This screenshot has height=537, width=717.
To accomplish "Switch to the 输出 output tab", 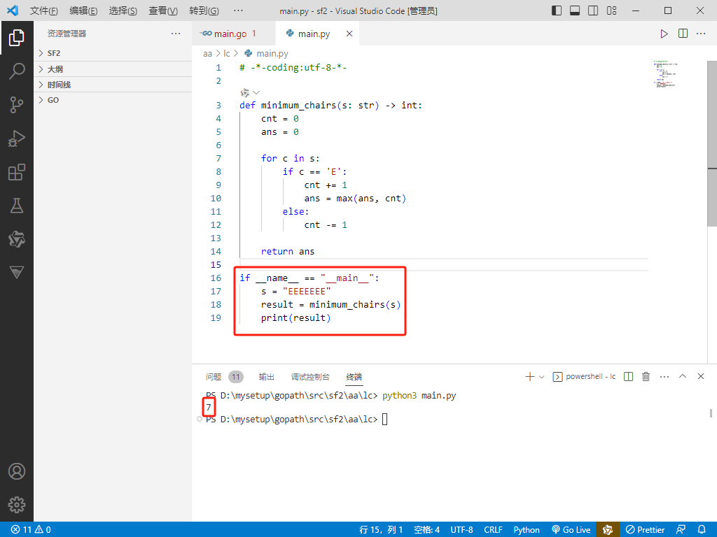I will tap(267, 377).
